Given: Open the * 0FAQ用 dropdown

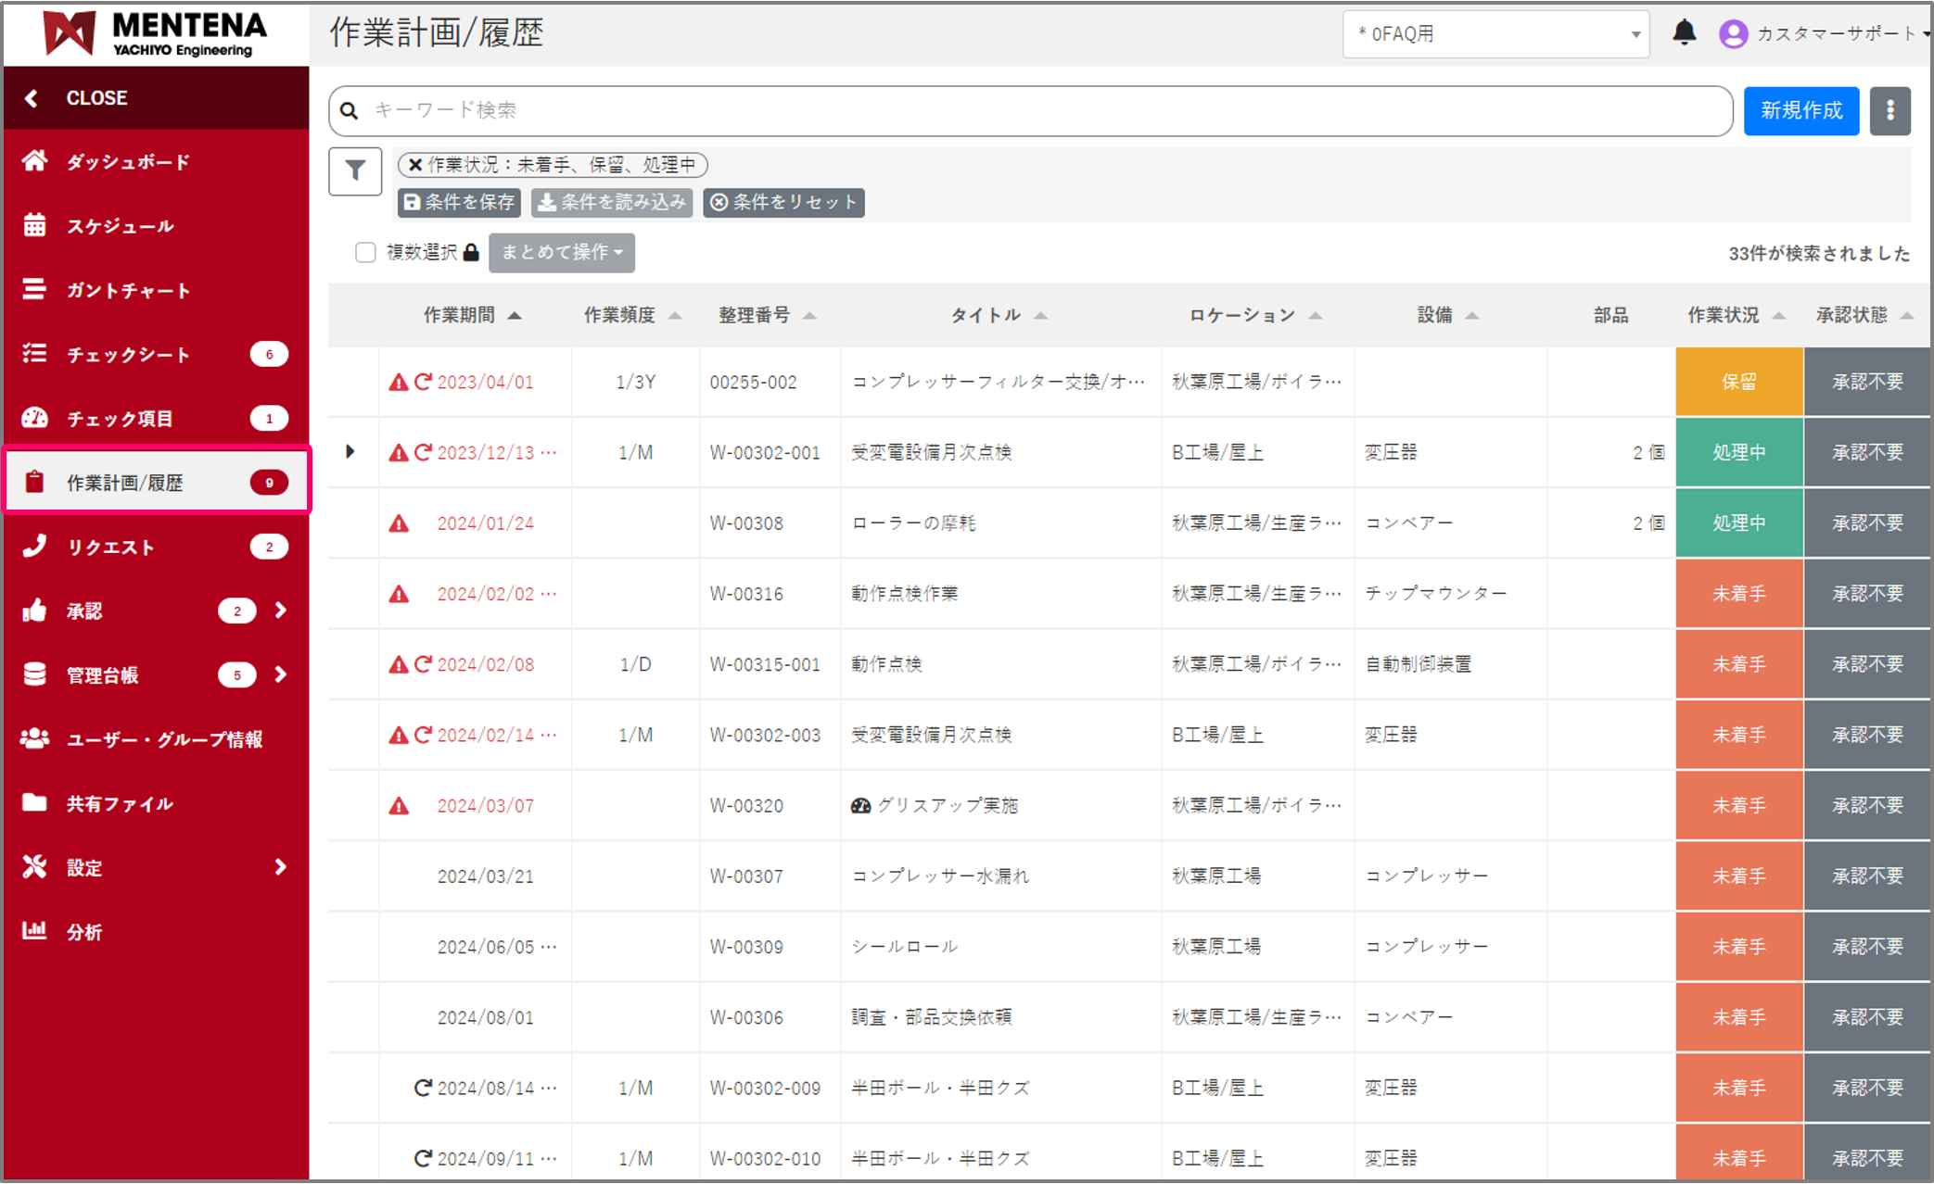Looking at the screenshot, I should point(1495,33).
